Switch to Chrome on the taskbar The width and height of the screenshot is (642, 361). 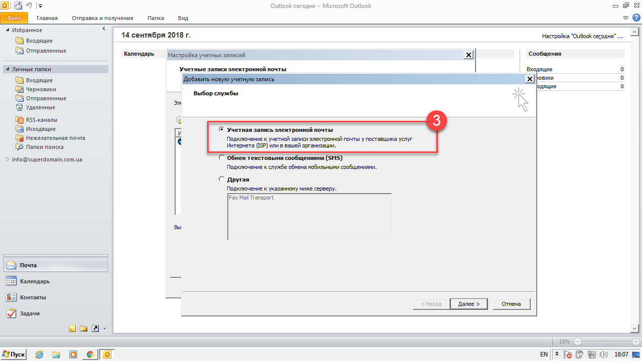click(x=90, y=354)
